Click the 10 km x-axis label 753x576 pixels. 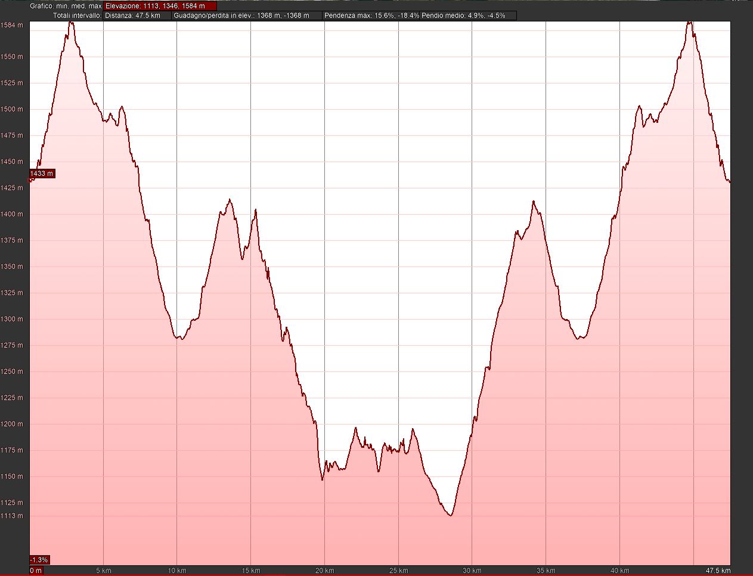(177, 571)
